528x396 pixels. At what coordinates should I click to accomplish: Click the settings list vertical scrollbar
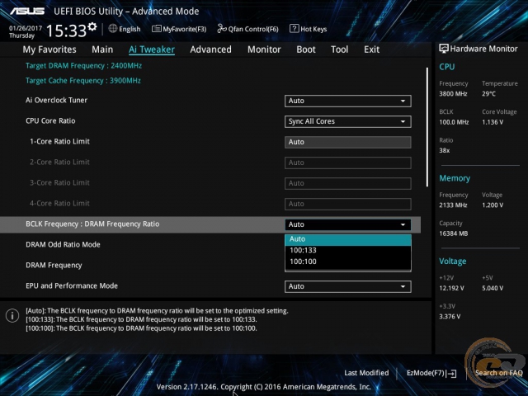click(x=427, y=127)
